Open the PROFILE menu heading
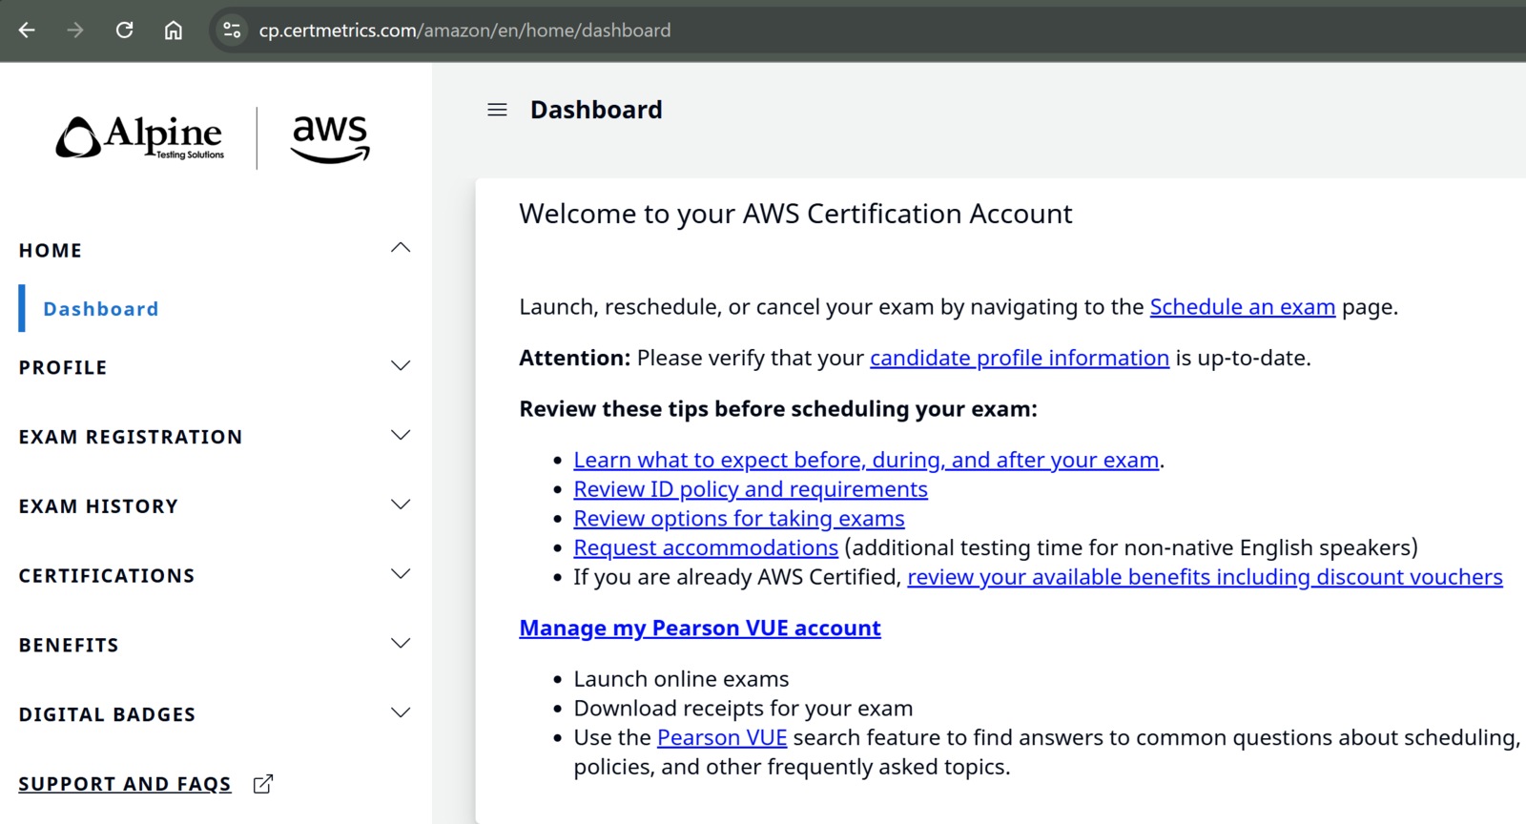This screenshot has height=824, width=1526. tap(63, 367)
